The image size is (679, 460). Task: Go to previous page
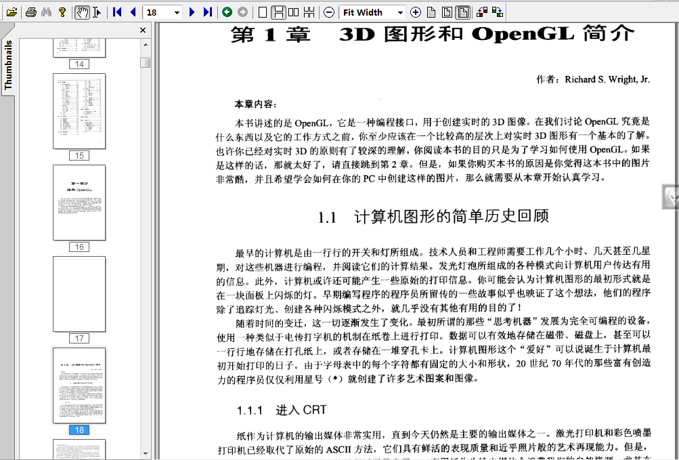click(x=133, y=12)
